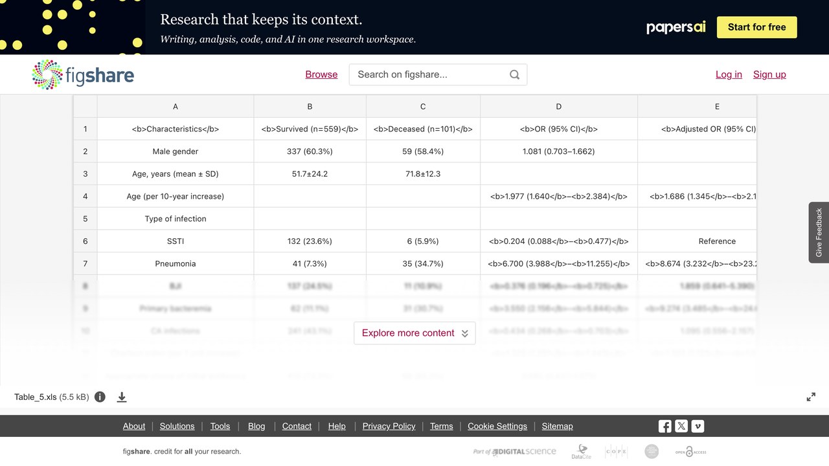Image resolution: width=829 pixels, height=466 pixels.
Task: Expand Explore more content
Action: pyautogui.click(x=414, y=333)
